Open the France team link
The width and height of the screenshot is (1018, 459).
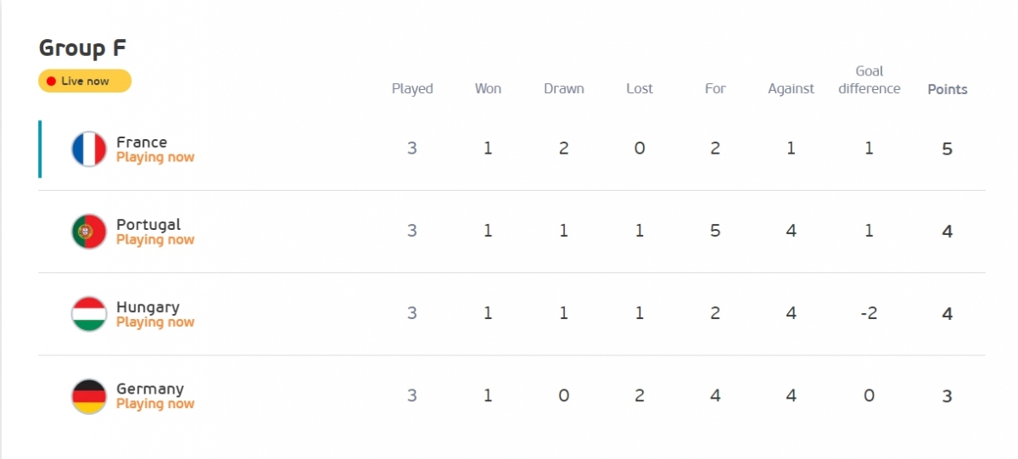click(x=142, y=142)
